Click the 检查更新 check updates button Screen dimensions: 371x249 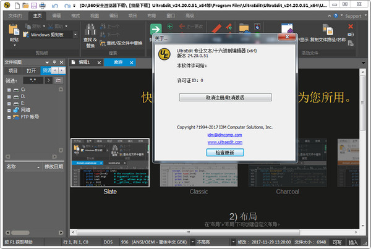(225, 153)
